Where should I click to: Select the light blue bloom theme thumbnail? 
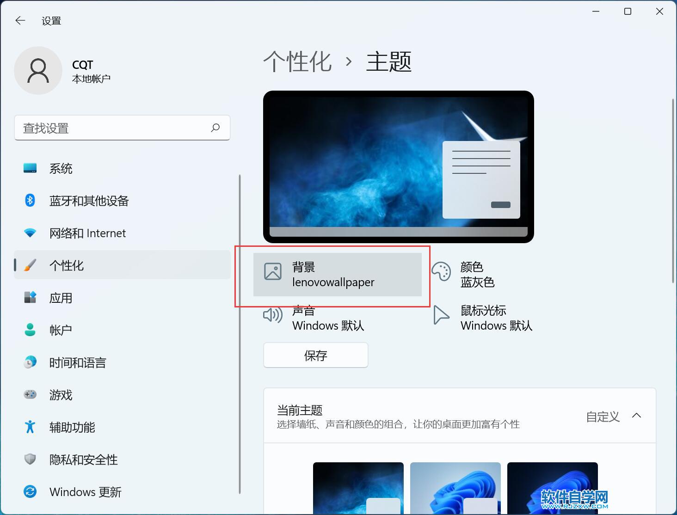point(455,488)
